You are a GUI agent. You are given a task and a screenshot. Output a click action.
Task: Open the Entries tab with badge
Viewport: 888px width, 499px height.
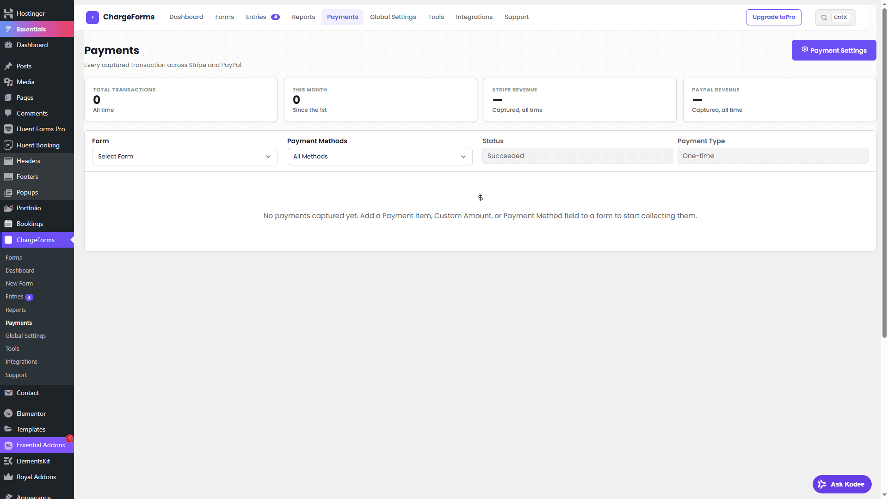(x=263, y=17)
